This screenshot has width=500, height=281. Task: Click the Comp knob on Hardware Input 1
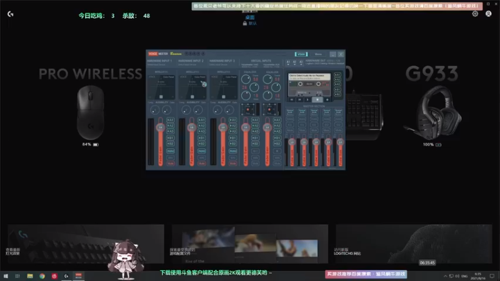pyautogui.click(x=154, y=111)
